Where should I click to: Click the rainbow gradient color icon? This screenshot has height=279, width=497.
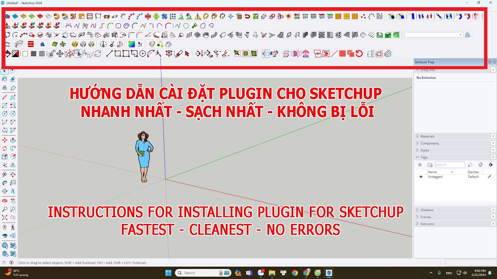[x=132, y=44]
